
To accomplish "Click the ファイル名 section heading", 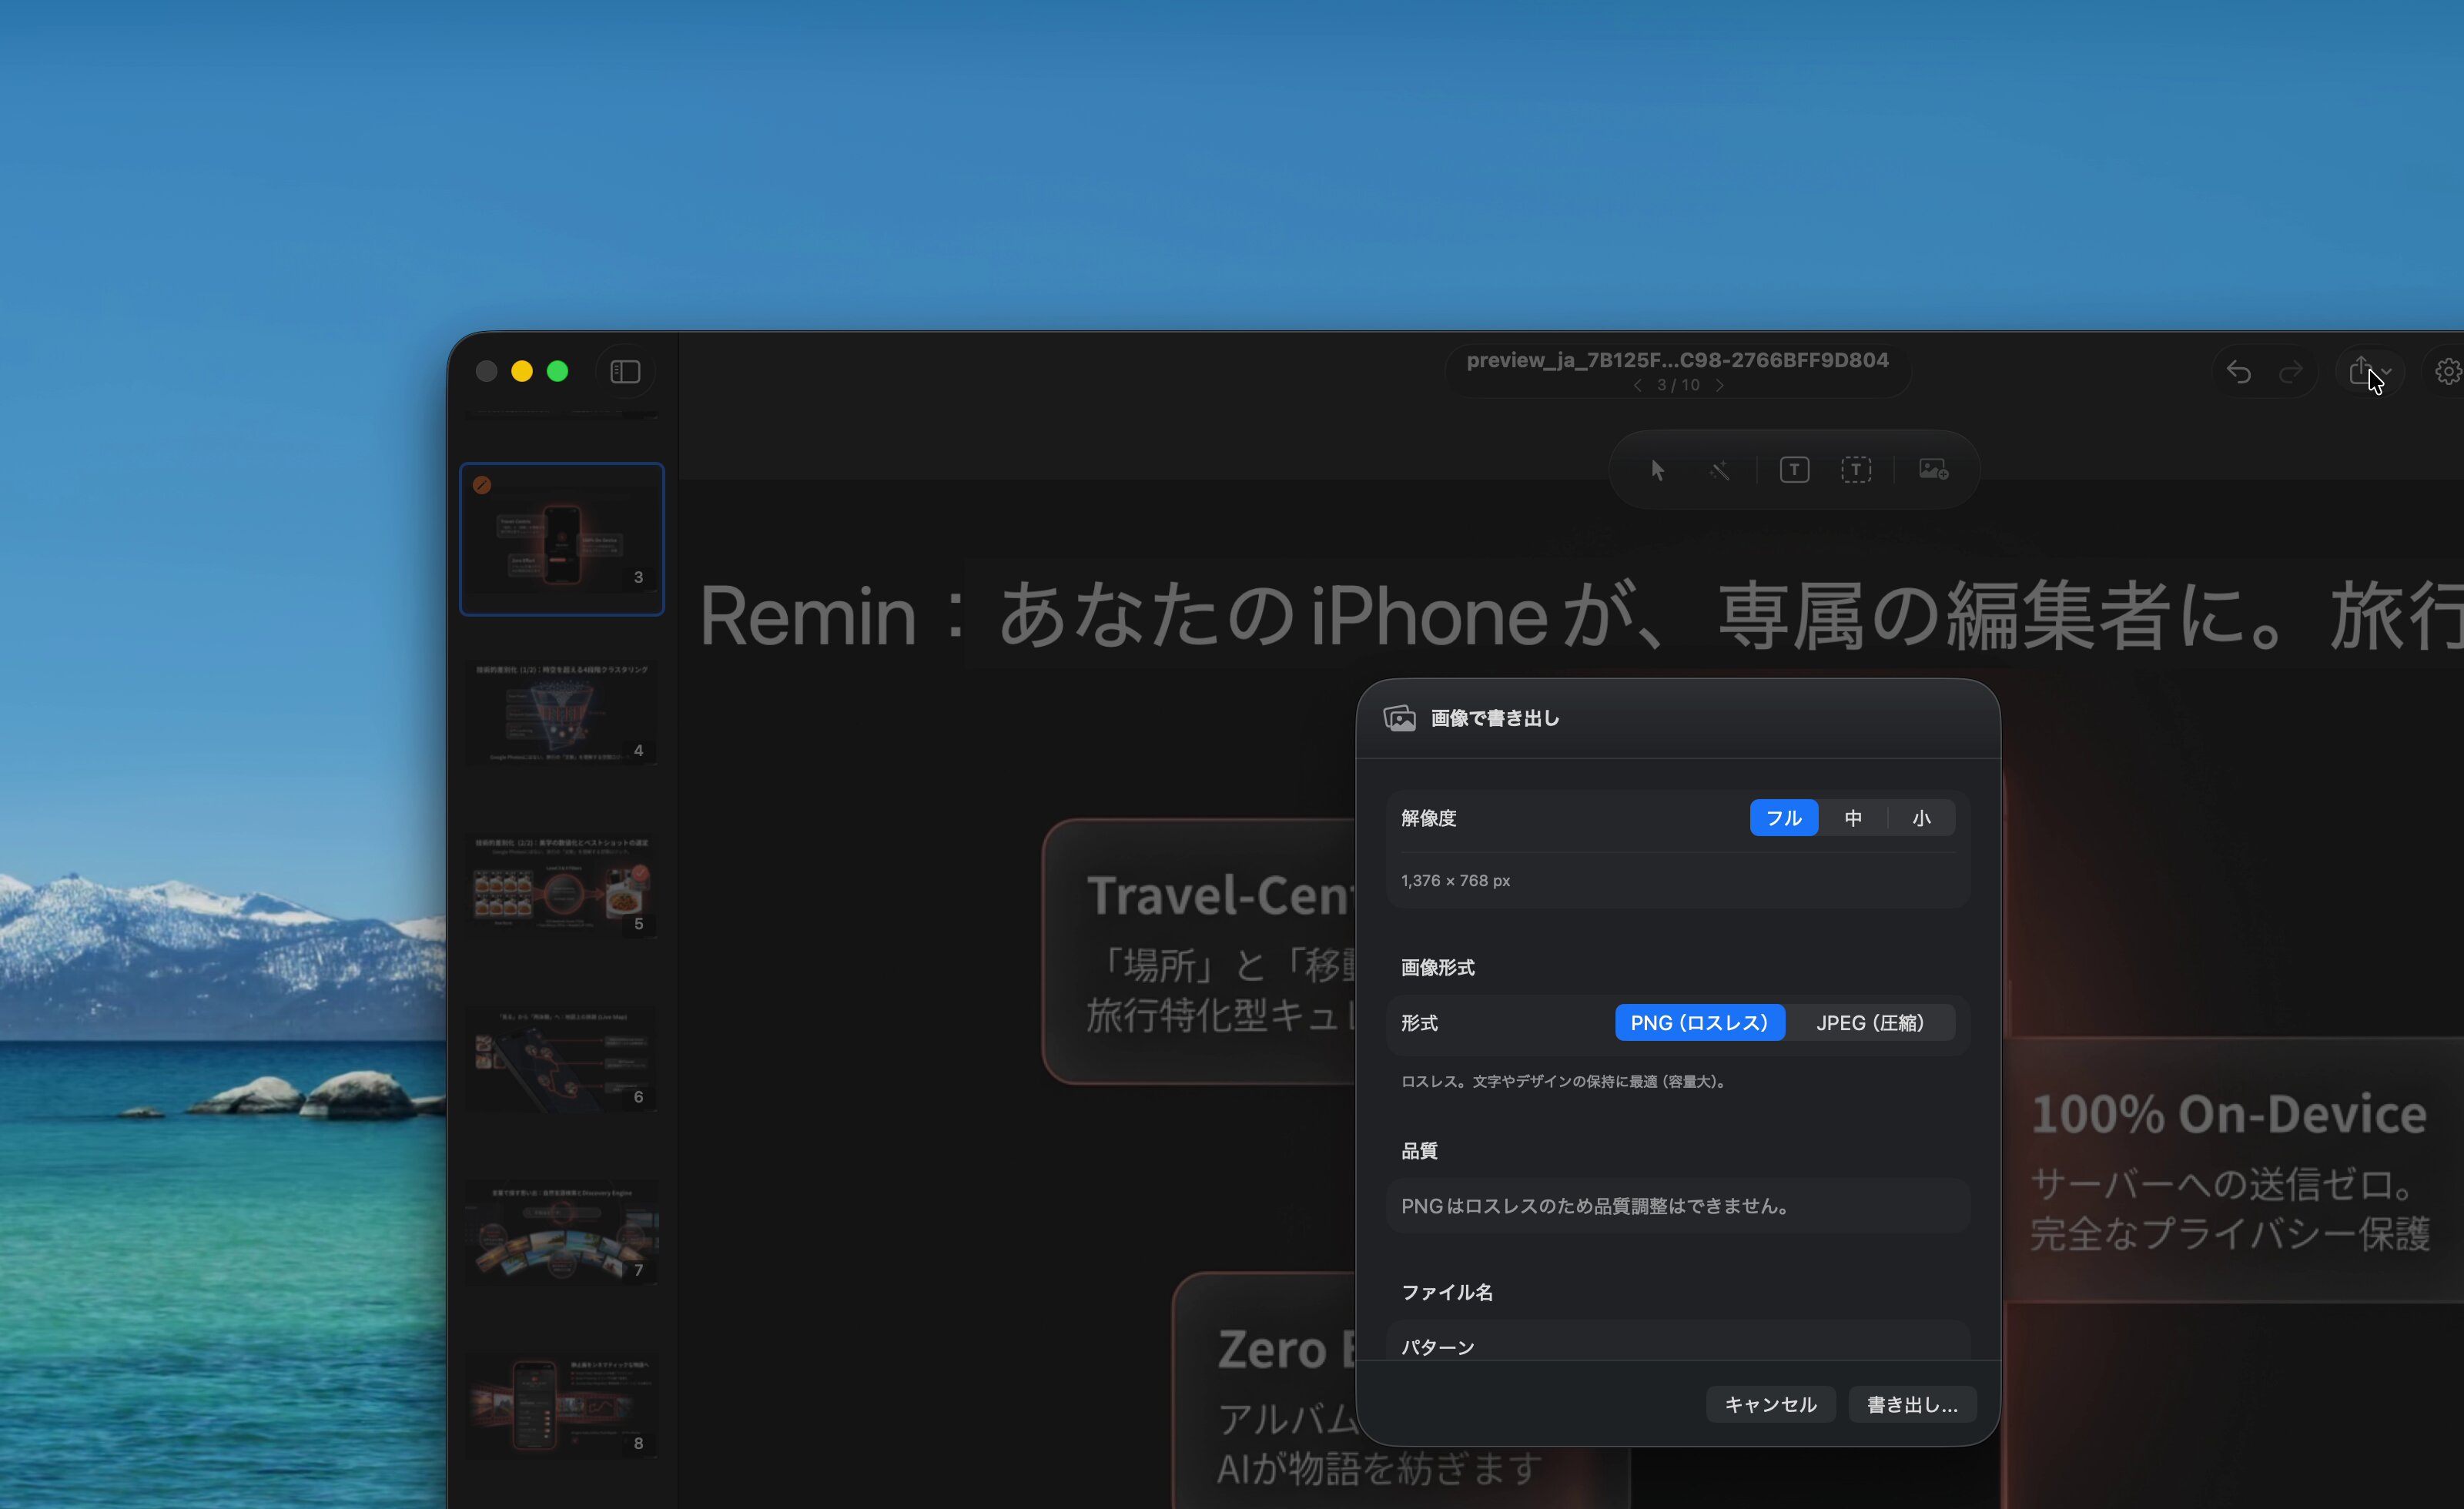I will (1447, 1293).
